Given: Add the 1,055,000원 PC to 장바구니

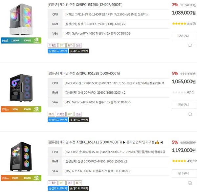Looking at the screenshot, I should point(183,105).
